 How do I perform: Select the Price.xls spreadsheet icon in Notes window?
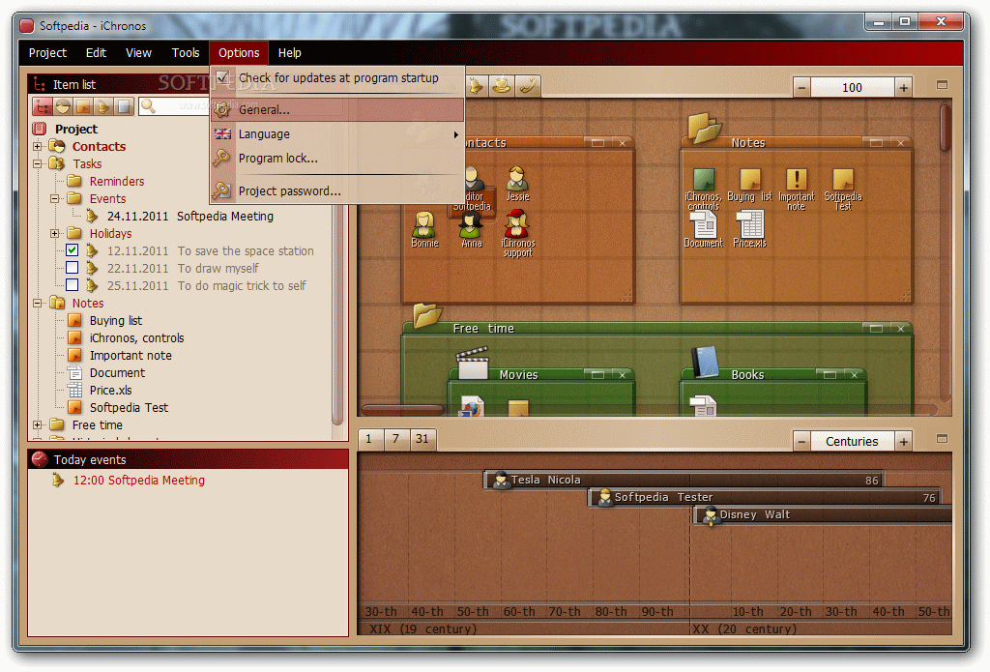[x=749, y=228]
